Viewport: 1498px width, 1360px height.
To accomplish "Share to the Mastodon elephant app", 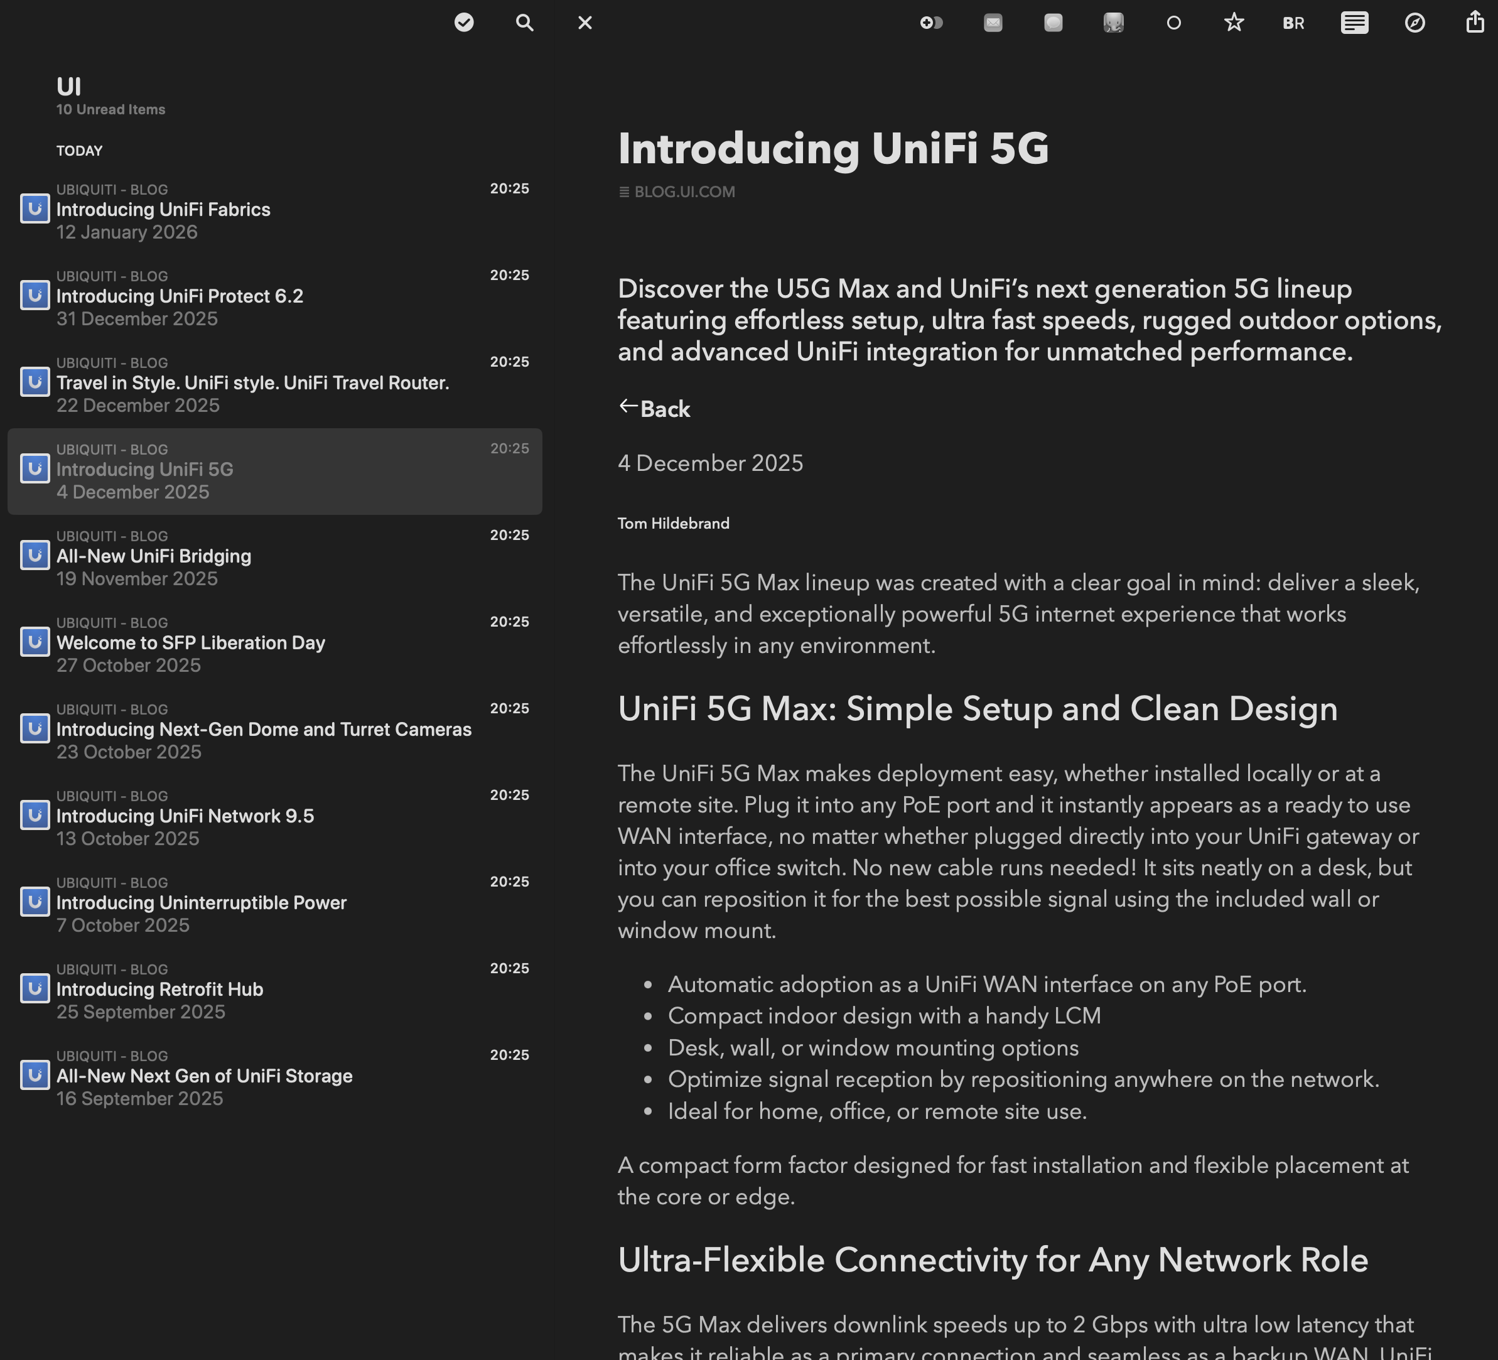I will click(x=1113, y=23).
